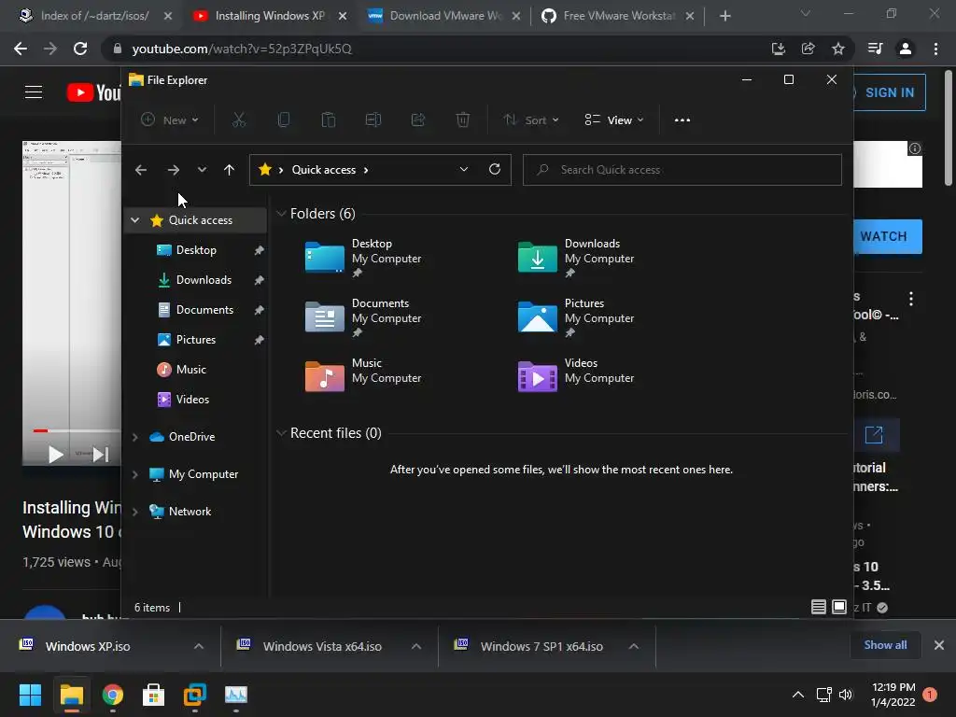Click the Delete trash icon in File Explorer
956x717 pixels.
coord(463,120)
